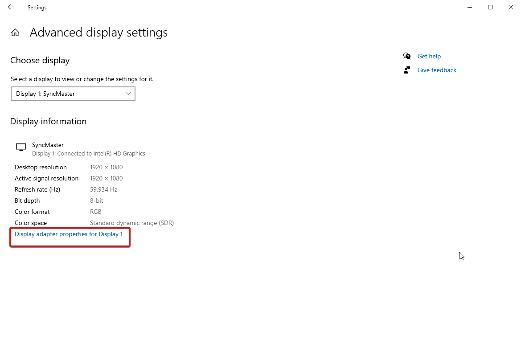Select the Refresh rate value 59.934 Hz

coord(103,189)
